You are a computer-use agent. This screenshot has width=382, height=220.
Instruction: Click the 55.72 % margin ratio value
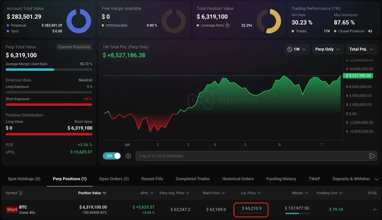coord(86,64)
